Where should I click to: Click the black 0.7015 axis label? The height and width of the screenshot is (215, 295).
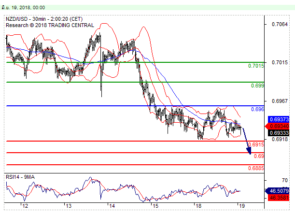[x=280, y=62]
